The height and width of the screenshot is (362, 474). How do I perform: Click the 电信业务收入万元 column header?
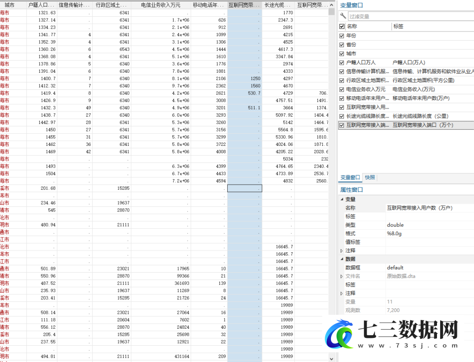click(x=161, y=5)
